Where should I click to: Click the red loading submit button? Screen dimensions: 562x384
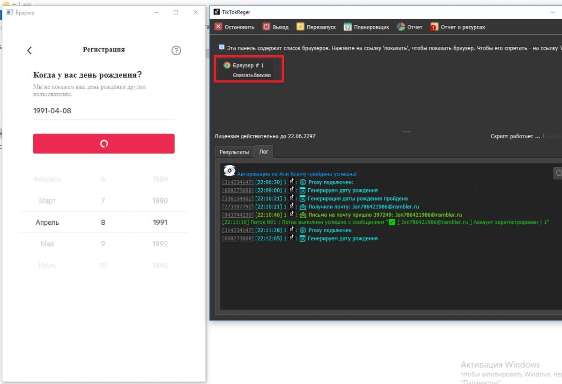[x=104, y=144]
